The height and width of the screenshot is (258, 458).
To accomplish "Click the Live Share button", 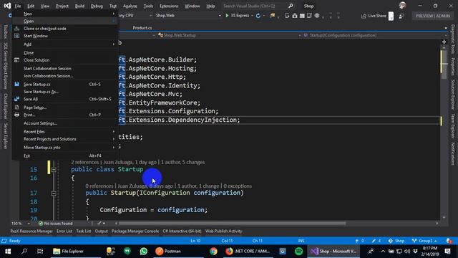I will point(374,16).
